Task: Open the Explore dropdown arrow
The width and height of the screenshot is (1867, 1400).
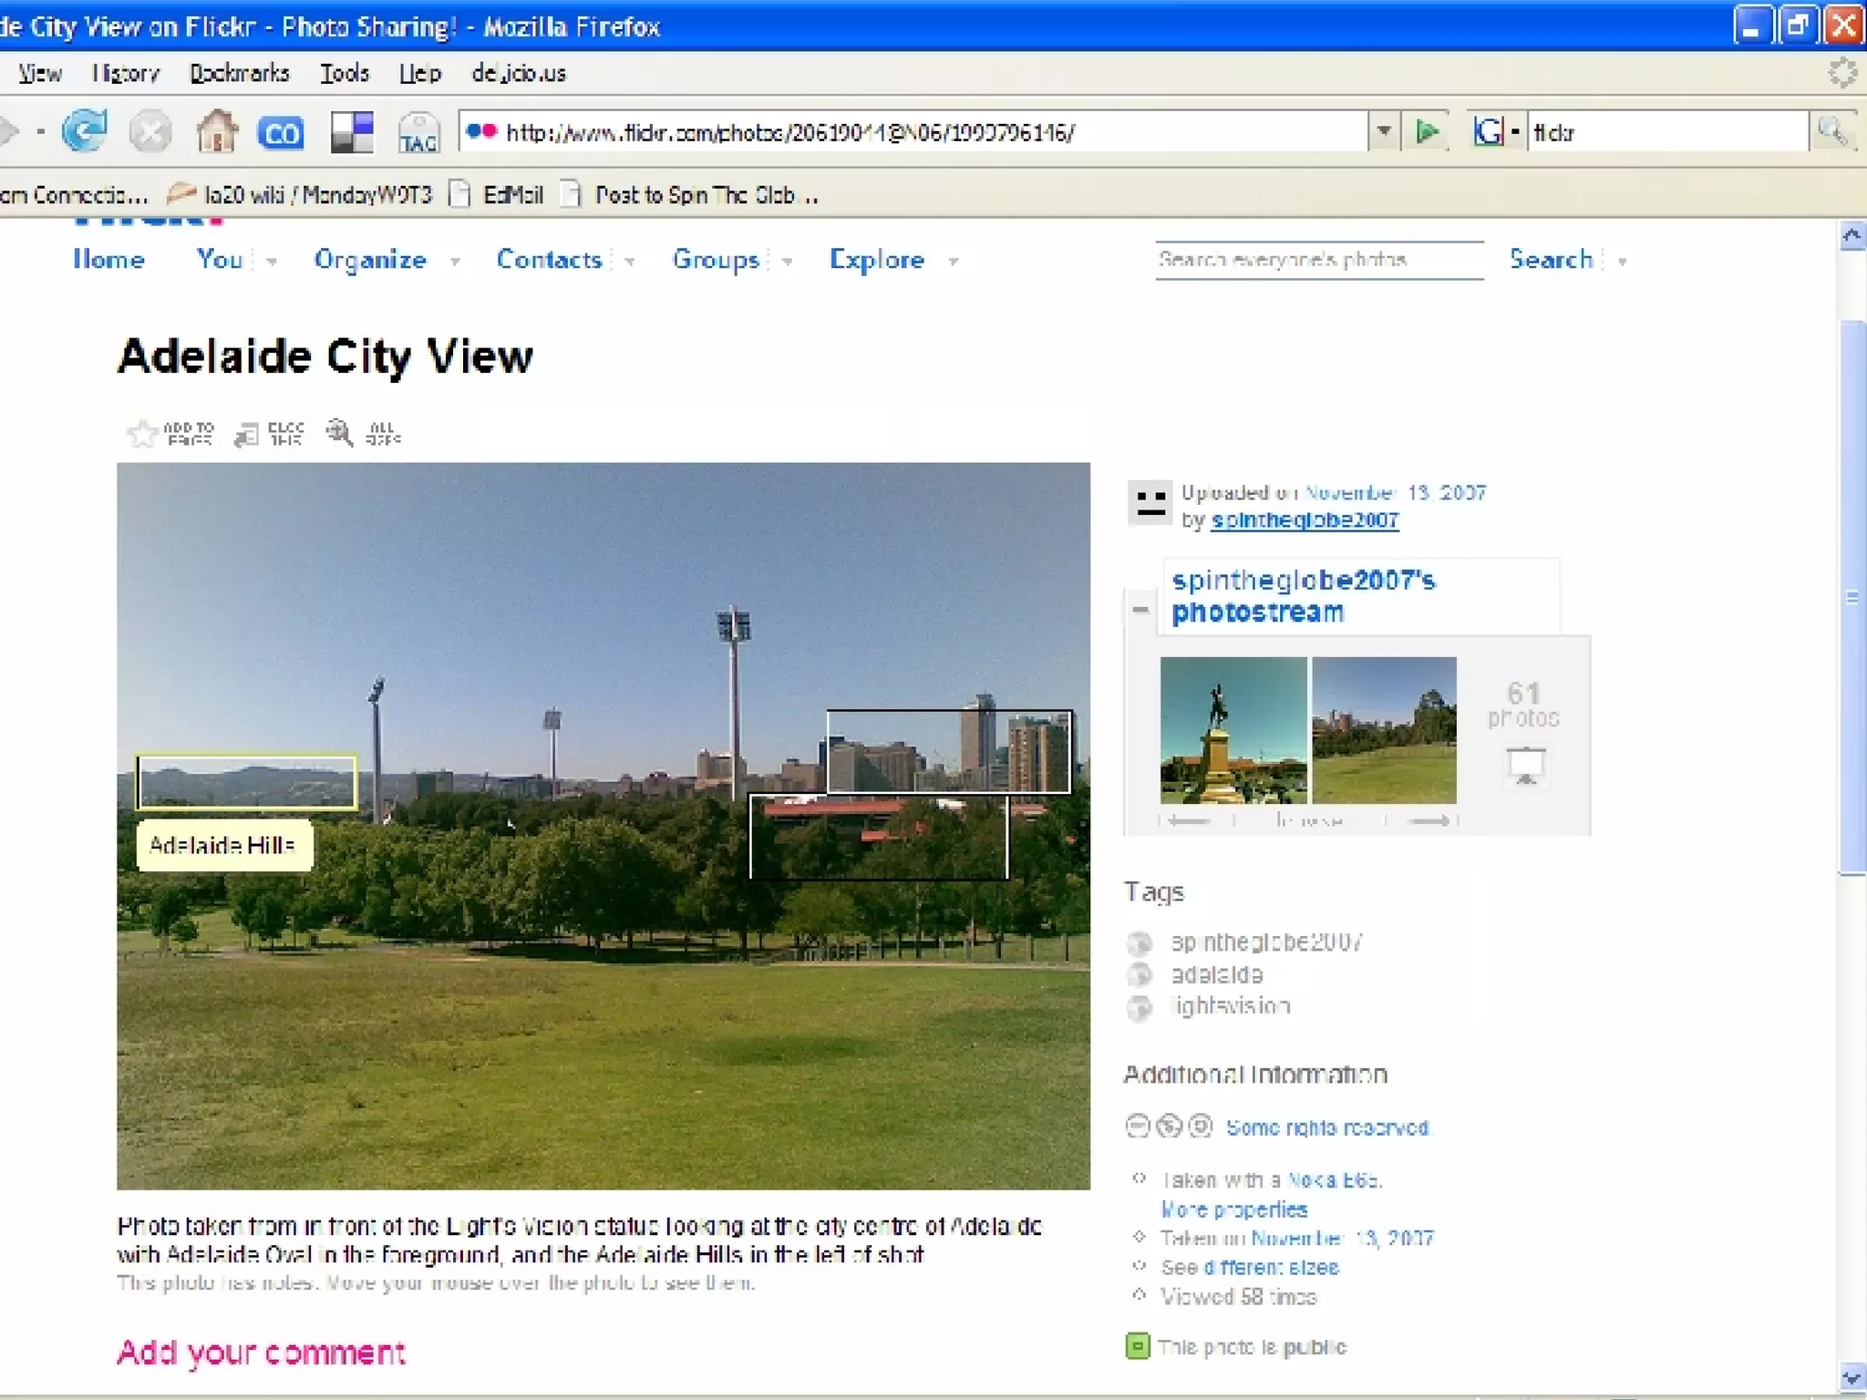Action: point(953,262)
